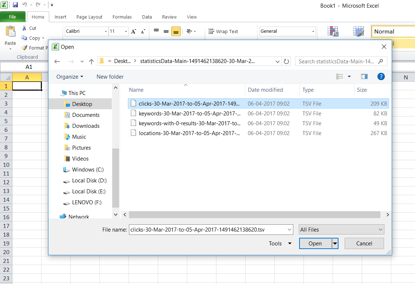
Task: Select the locations-30-Mar-2017 TSV file
Action: (x=258, y=133)
